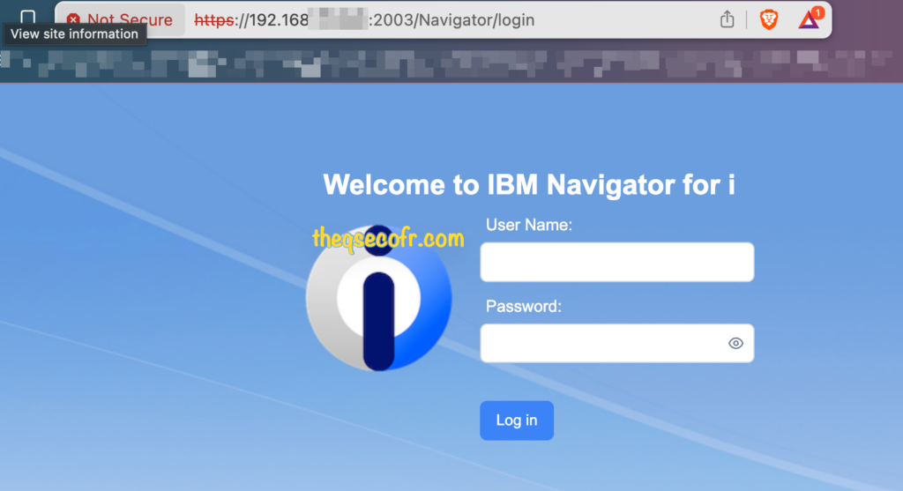
Task: Click the Brave Shields lion icon
Action: click(x=769, y=20)
